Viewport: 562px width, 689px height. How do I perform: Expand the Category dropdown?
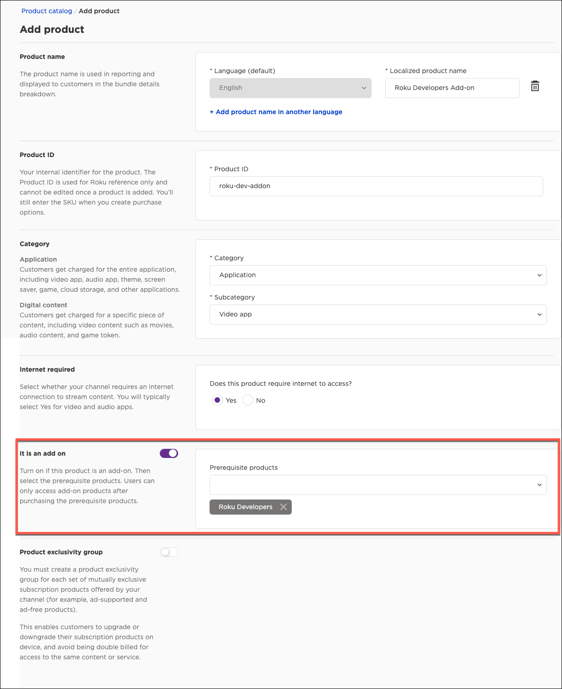[378, 275]
